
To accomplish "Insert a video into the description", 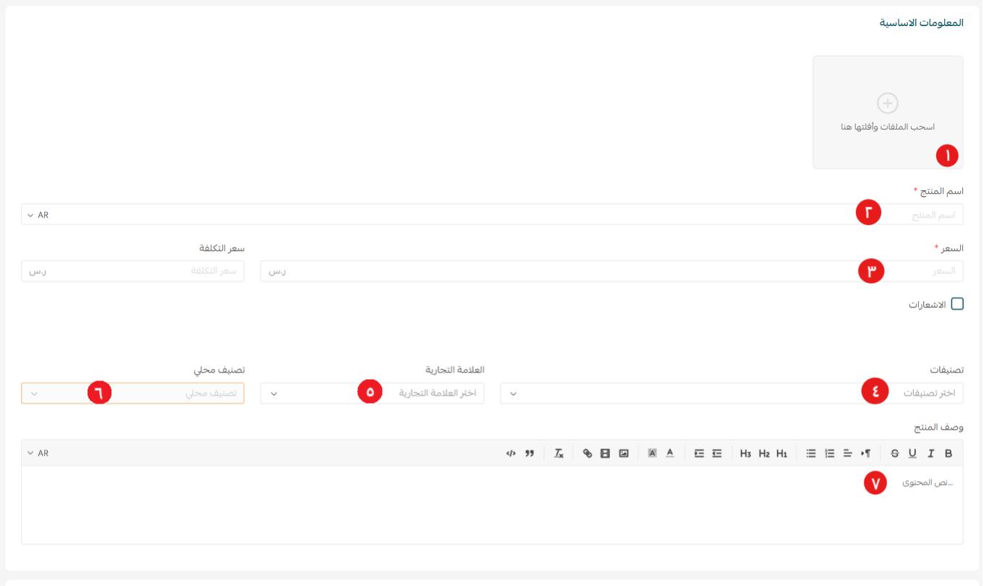I will [605, 454].
